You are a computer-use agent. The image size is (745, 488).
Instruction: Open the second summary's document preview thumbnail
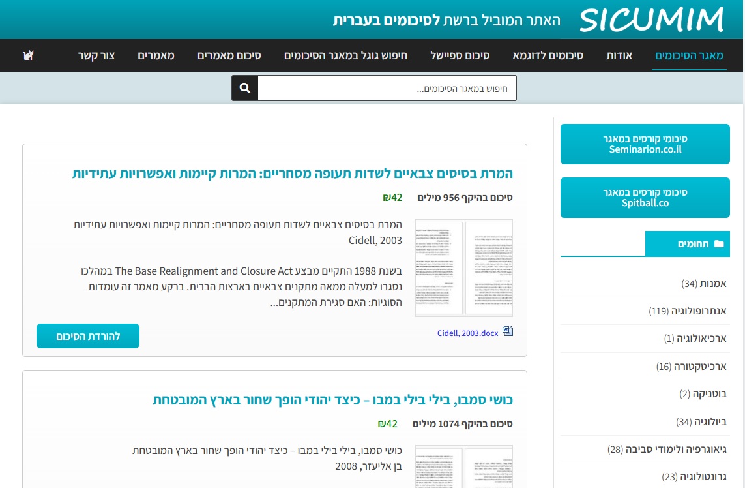(464, 466)
